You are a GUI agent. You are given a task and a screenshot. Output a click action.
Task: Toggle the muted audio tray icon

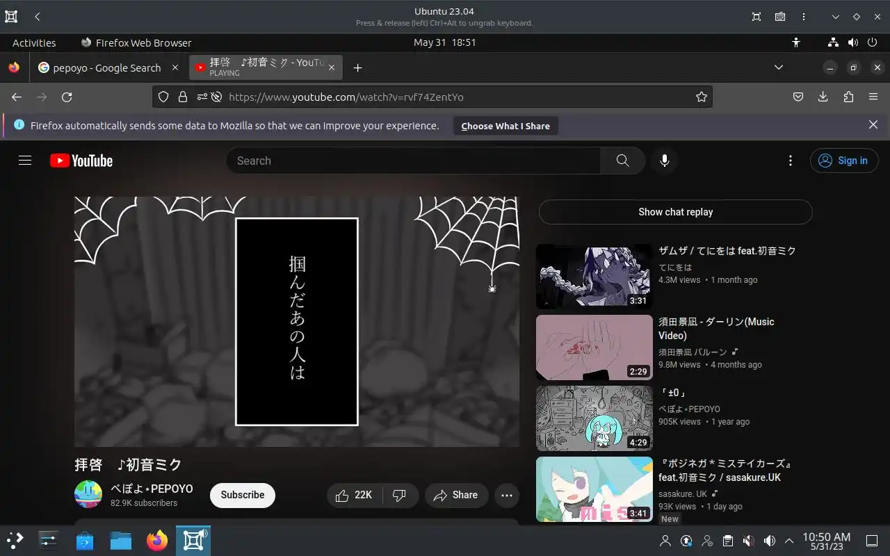pos(748,541)
